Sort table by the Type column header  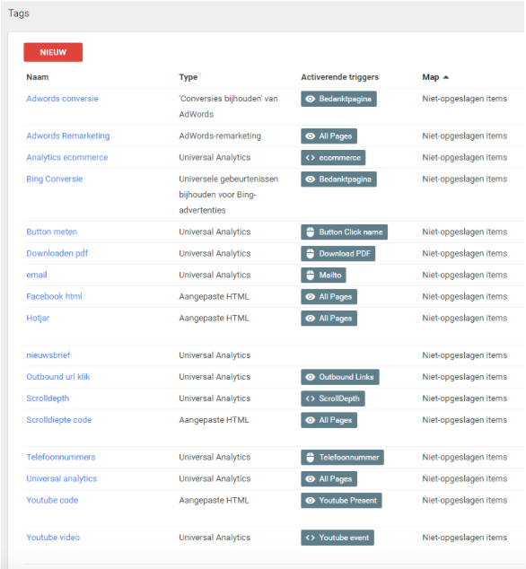point(188,77)
